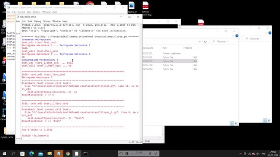Open help icon in rear Explorer window
The width and height of the screenshot is (280, 157).
pos(270,33)
